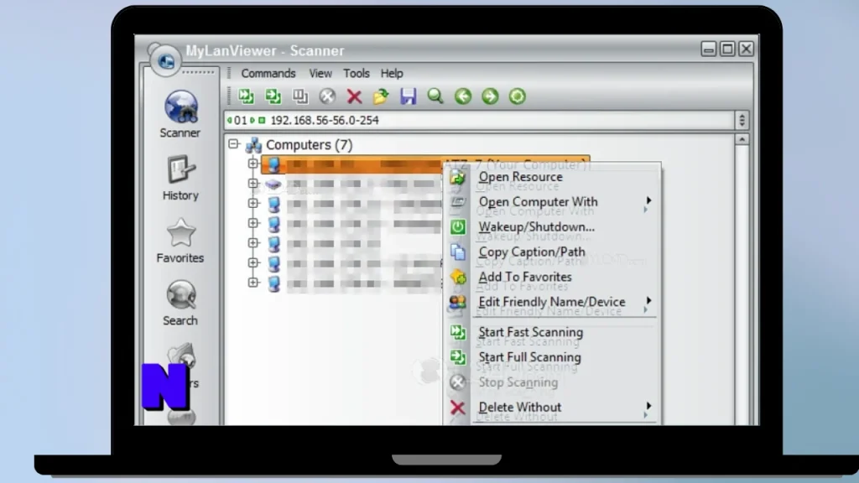Screen dimensions: 859x483
Task: Open the Search panel in sidebar
Action: coord(180,303)
